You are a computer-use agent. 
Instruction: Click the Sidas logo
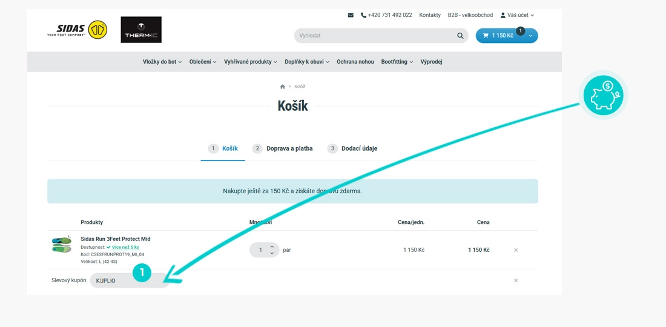pyautogui.click(x=77, y=30)
